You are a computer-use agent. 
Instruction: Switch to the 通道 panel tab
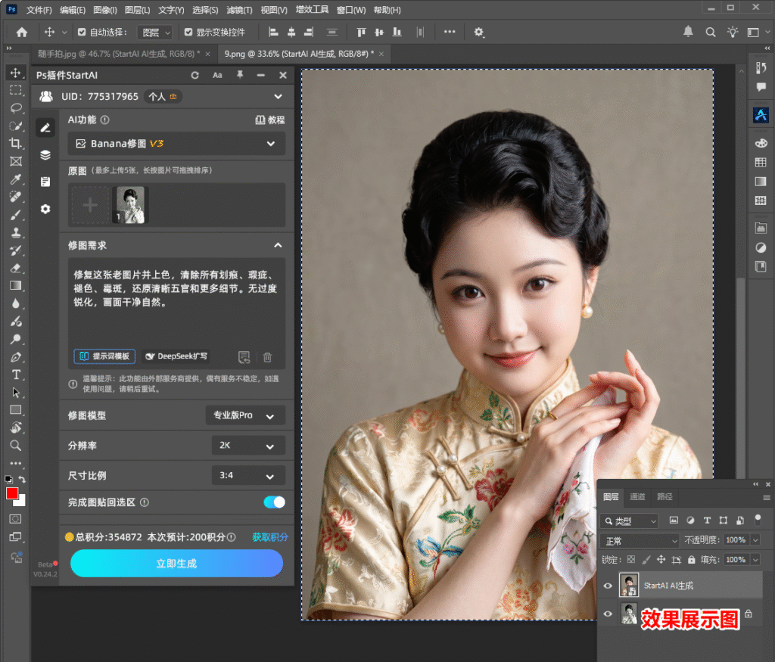[637, 496]
